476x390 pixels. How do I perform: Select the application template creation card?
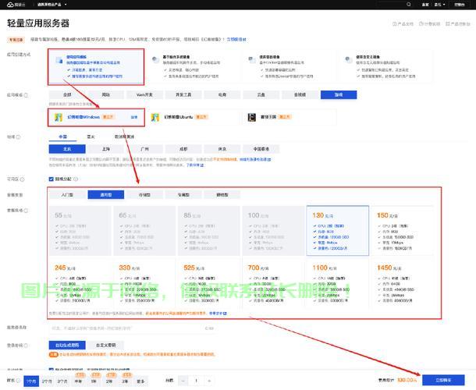pyautogui.click(x=96, y=67)
